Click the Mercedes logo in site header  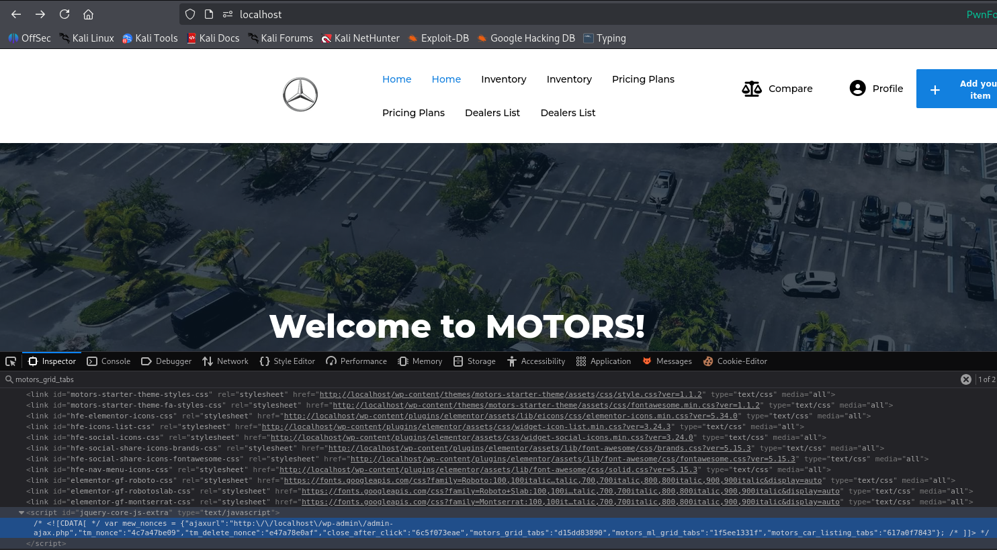pos(300,95)
